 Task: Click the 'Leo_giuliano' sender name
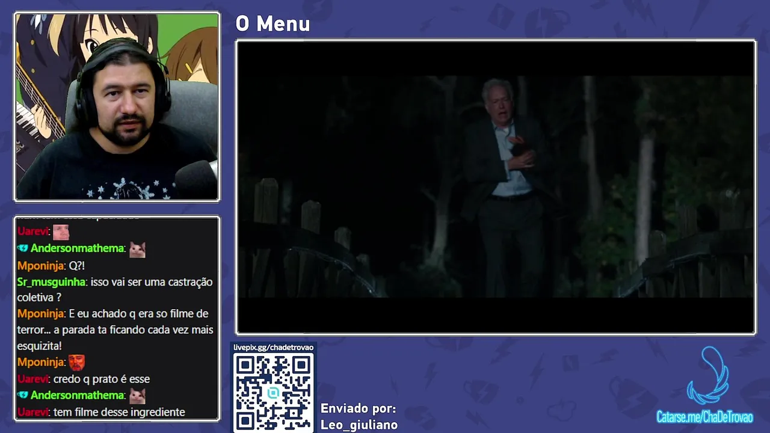pos(359,425)
